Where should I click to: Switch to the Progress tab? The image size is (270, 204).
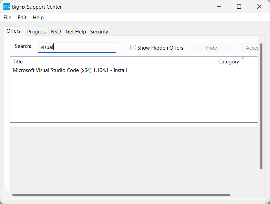[37, 32]
